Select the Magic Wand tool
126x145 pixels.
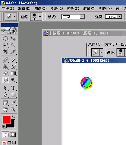point(13,45)
